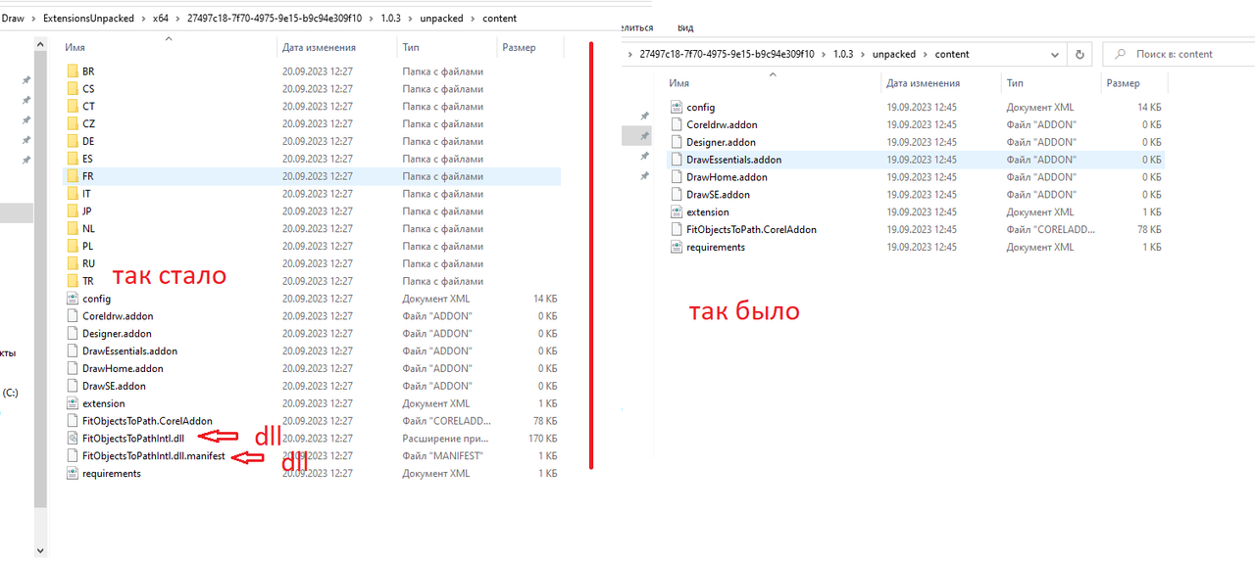Open the Вид tab in right window

[685, 28]
